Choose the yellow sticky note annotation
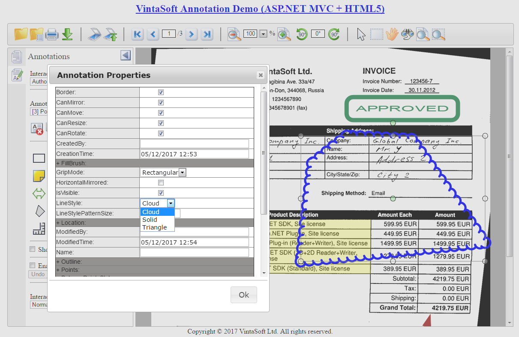The width and height of the screenshot is (519, 337). [x=39, y=176]
